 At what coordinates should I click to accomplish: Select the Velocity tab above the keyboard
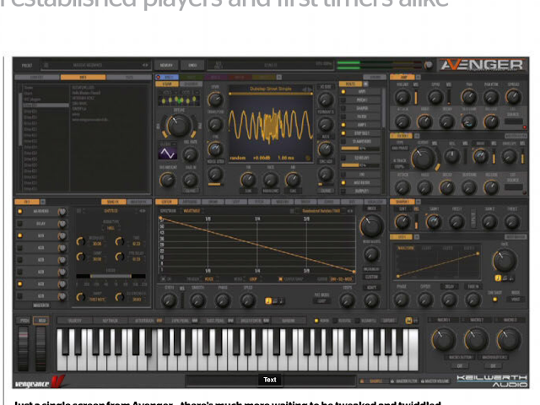coord(75,321)
